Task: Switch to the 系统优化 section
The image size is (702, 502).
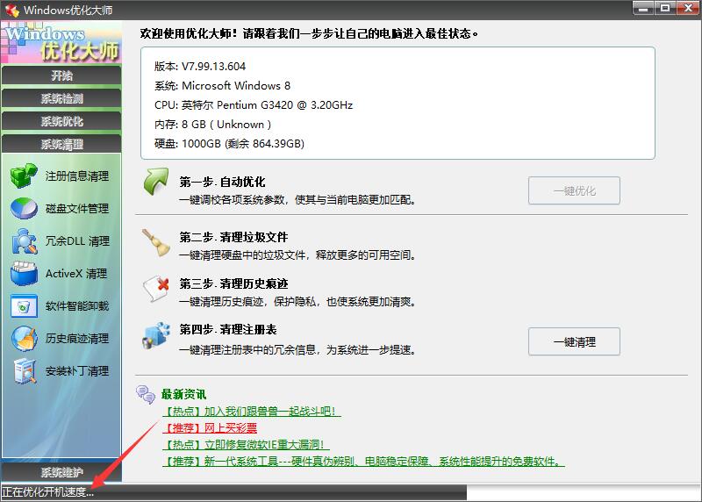Action: 61,121
